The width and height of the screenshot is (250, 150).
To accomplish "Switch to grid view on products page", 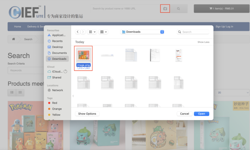I will tap(20, 93).
